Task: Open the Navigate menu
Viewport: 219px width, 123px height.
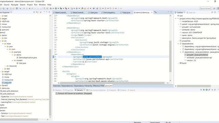Action: coord(15,4)
